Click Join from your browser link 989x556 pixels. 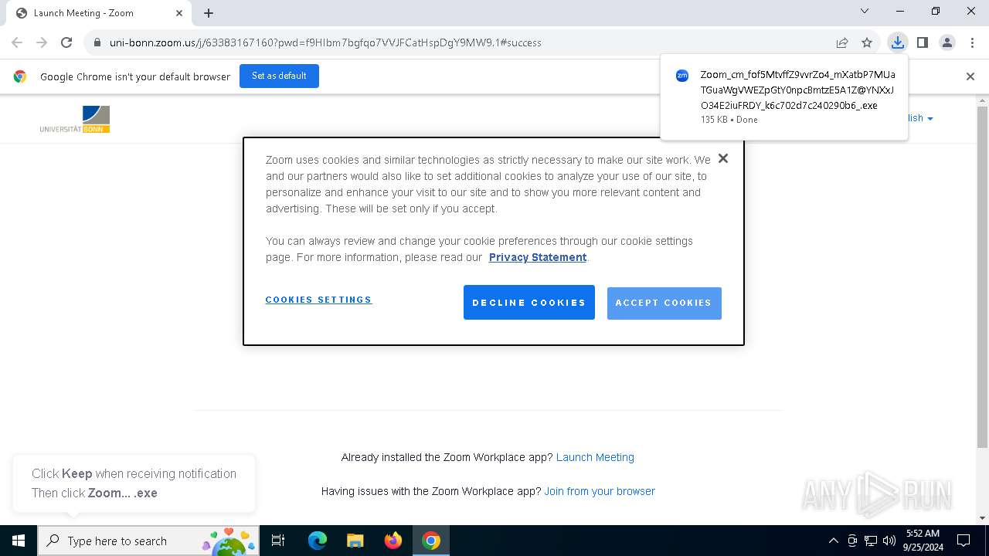point(600,491)
